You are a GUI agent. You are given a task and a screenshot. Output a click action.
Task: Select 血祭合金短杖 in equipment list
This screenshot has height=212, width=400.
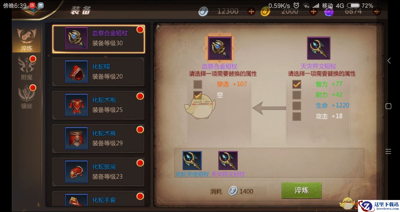(99, 39)
